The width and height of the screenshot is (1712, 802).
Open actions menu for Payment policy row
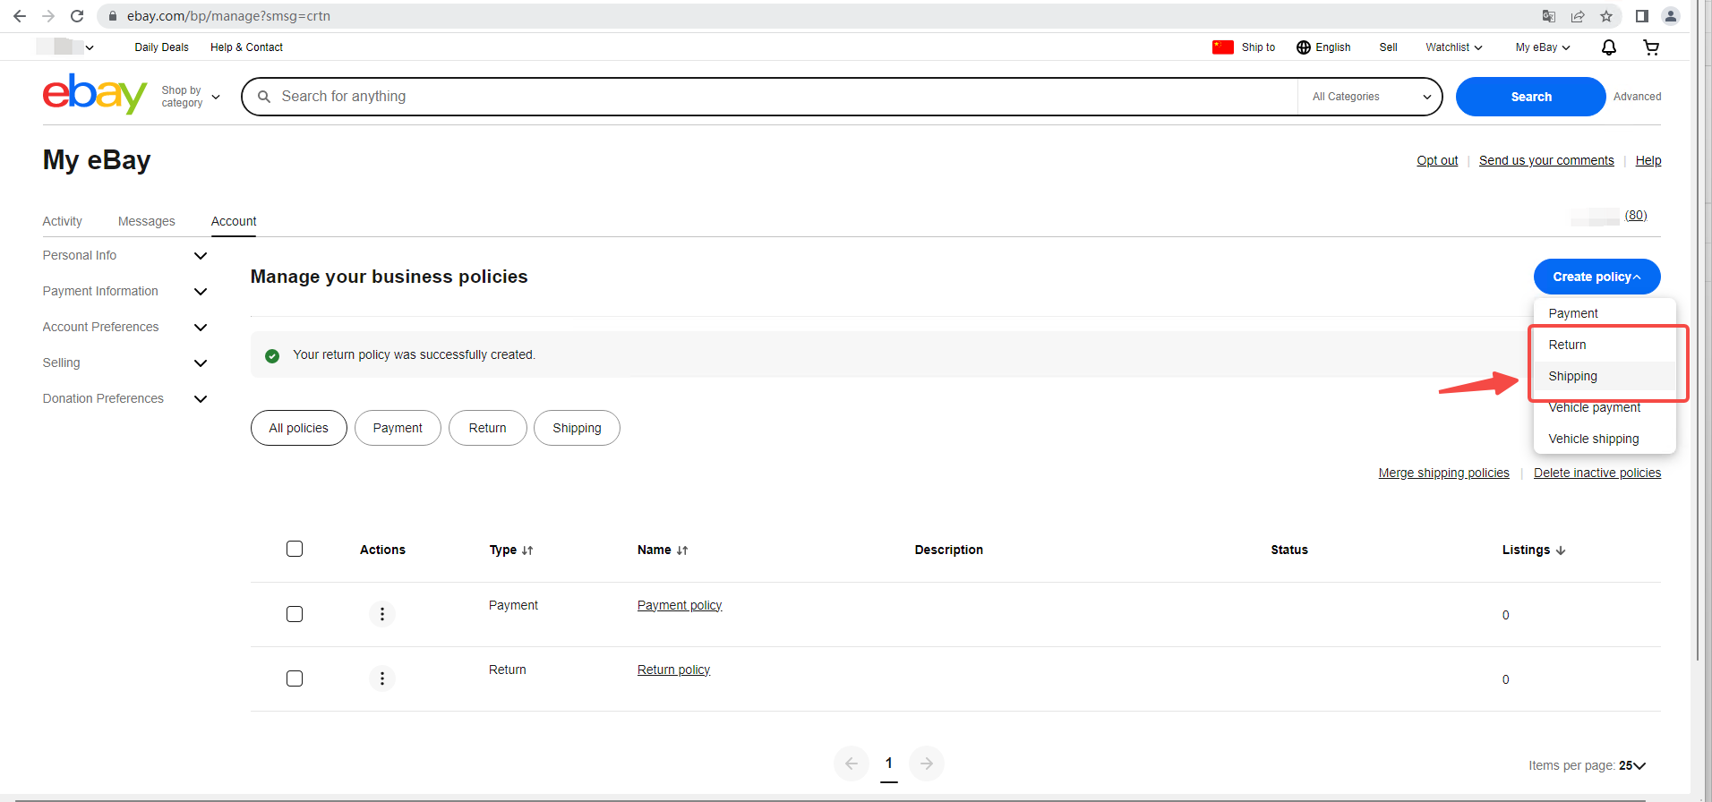tap(382, 614)
